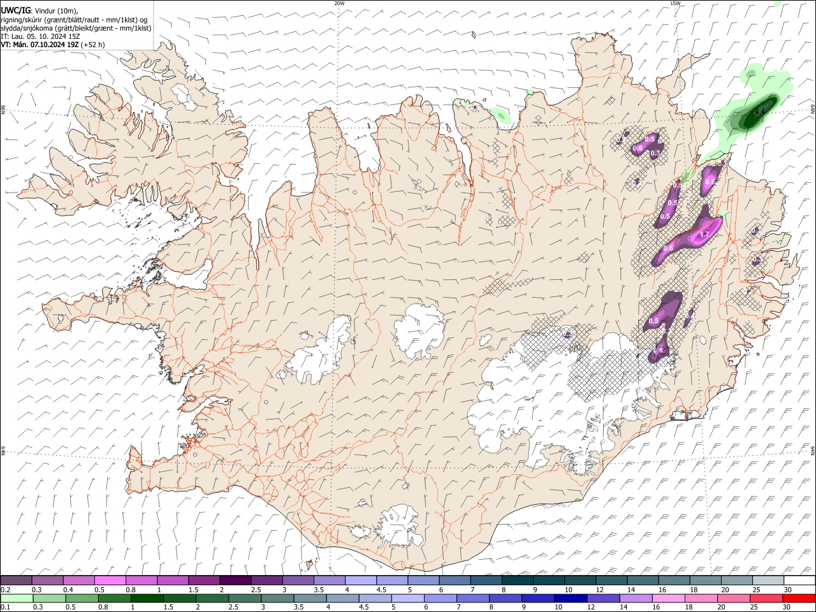Screen dimensions: 816x612
Task: Click the darkest green 1–1.5 rain legend swatch
Action: point(147,599)
